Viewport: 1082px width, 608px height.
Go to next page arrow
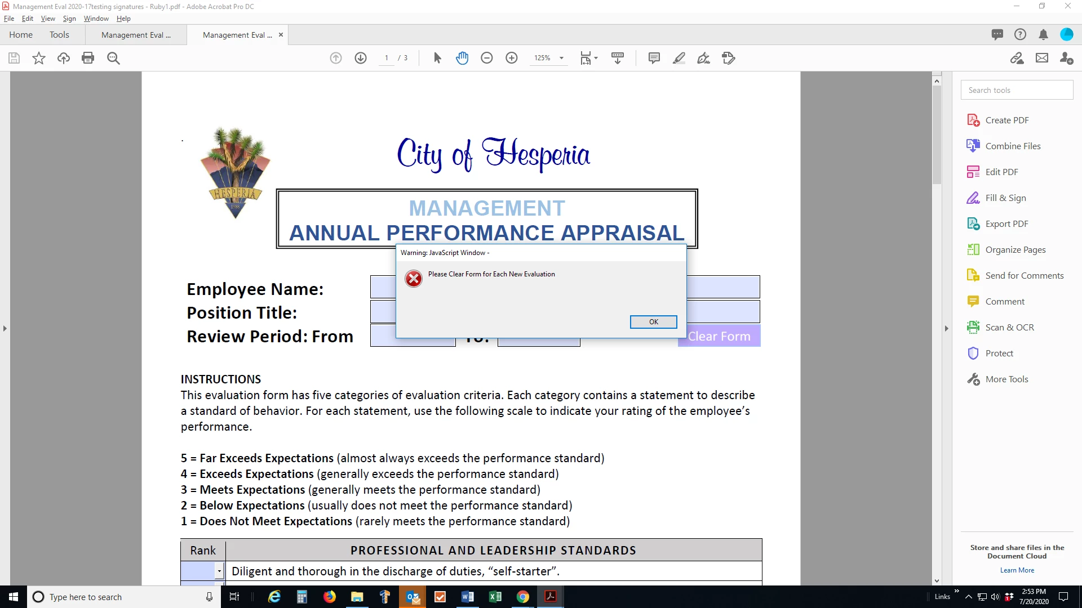coord(361,58)
